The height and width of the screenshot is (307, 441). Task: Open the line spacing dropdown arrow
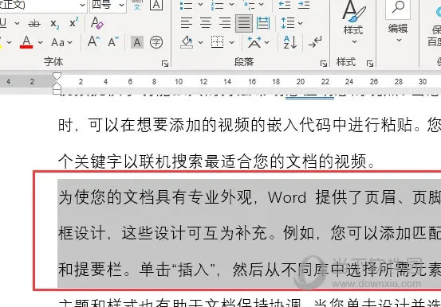pos(300,23)
